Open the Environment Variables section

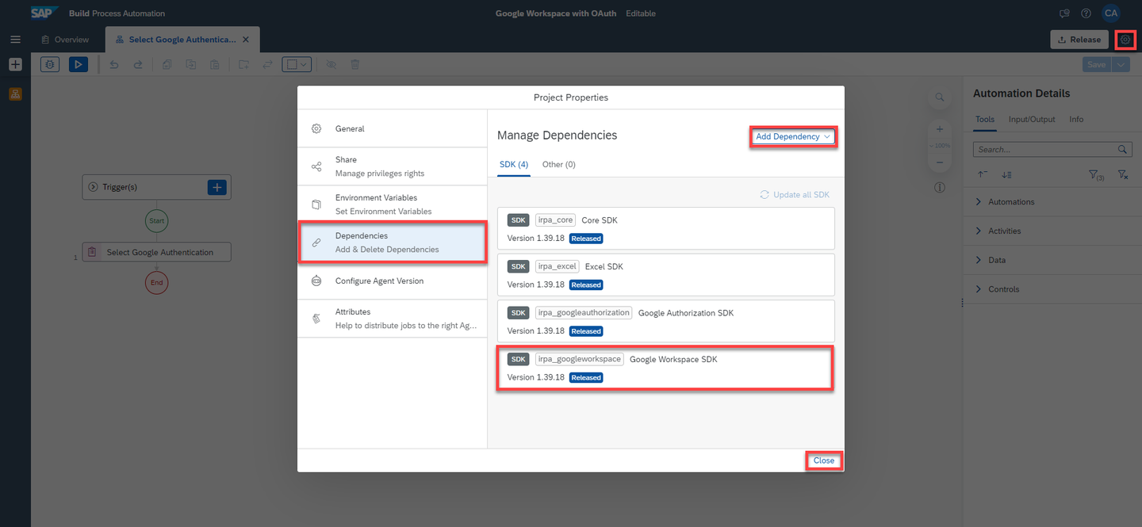[393, 204]
